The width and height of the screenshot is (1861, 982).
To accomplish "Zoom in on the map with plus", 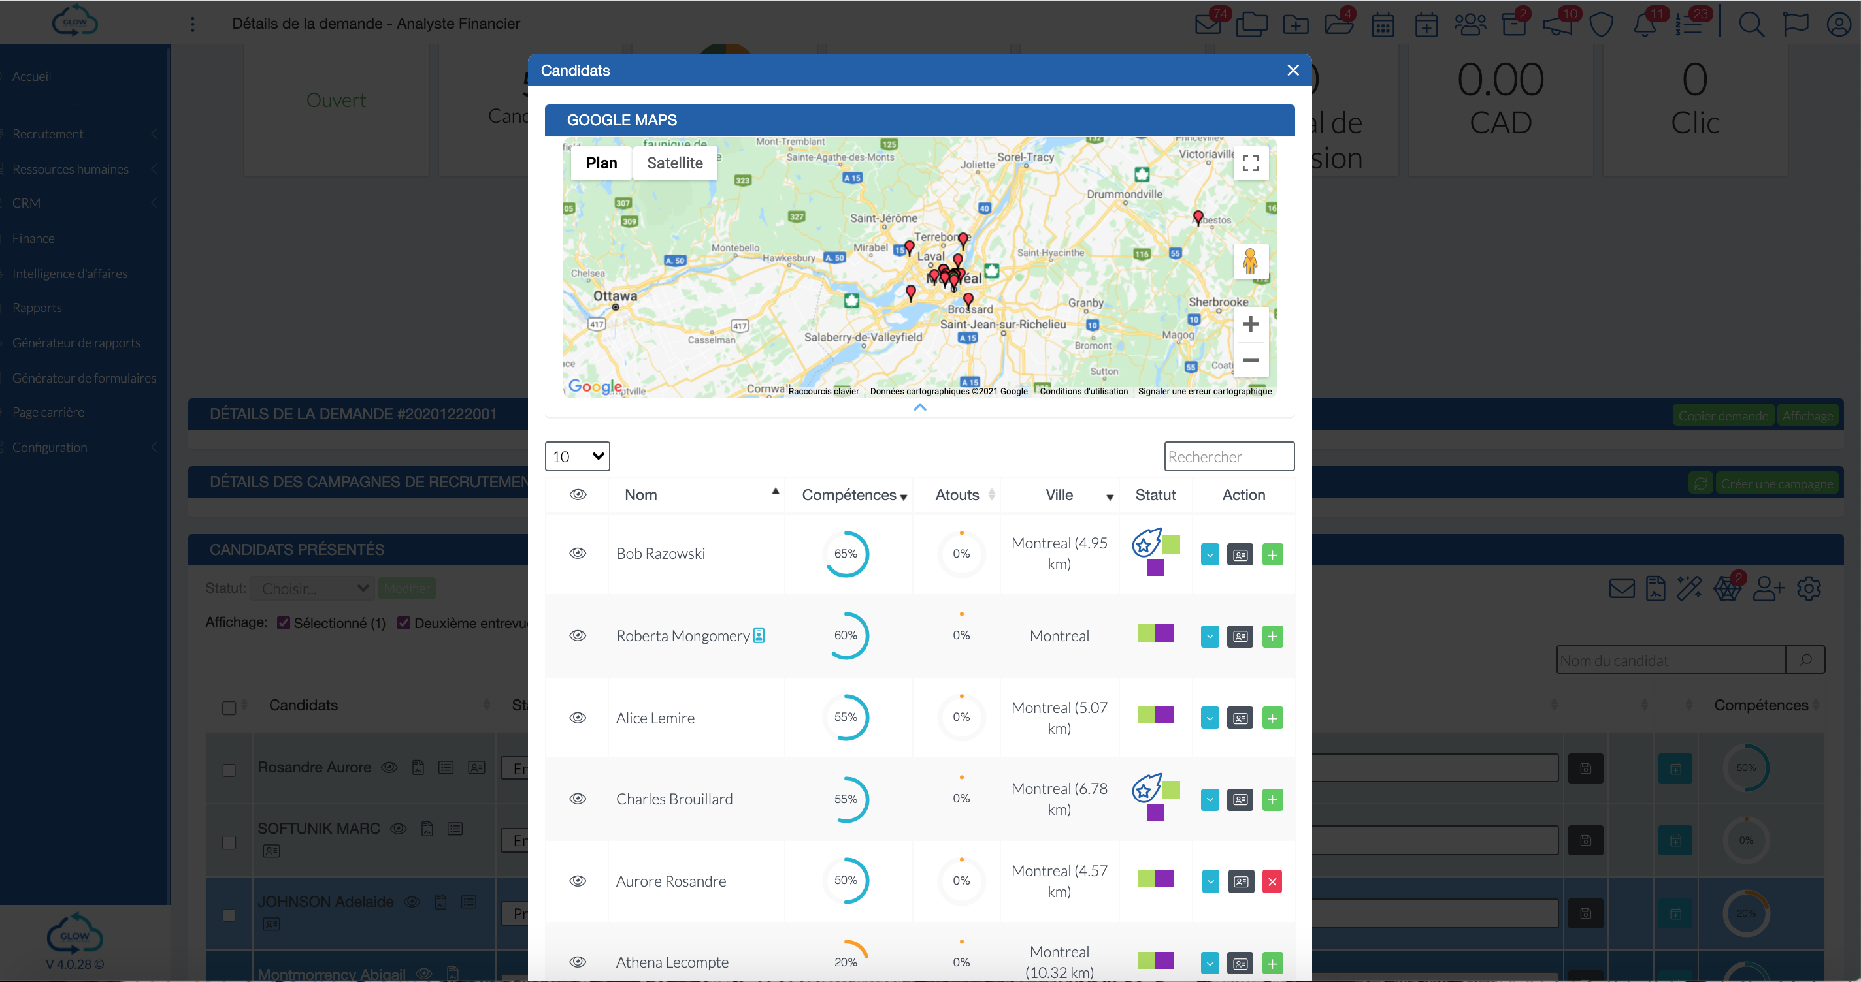I will 1251,325.
